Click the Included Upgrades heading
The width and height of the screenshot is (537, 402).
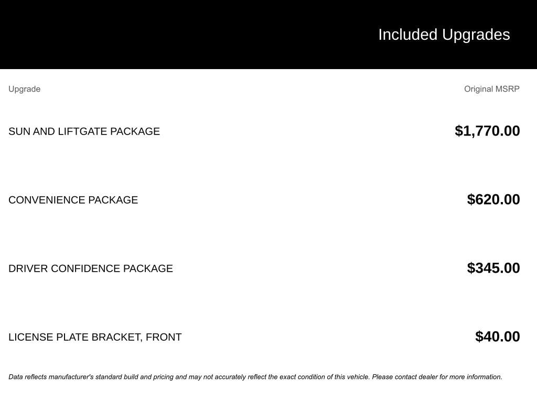(x=444, y=35)
